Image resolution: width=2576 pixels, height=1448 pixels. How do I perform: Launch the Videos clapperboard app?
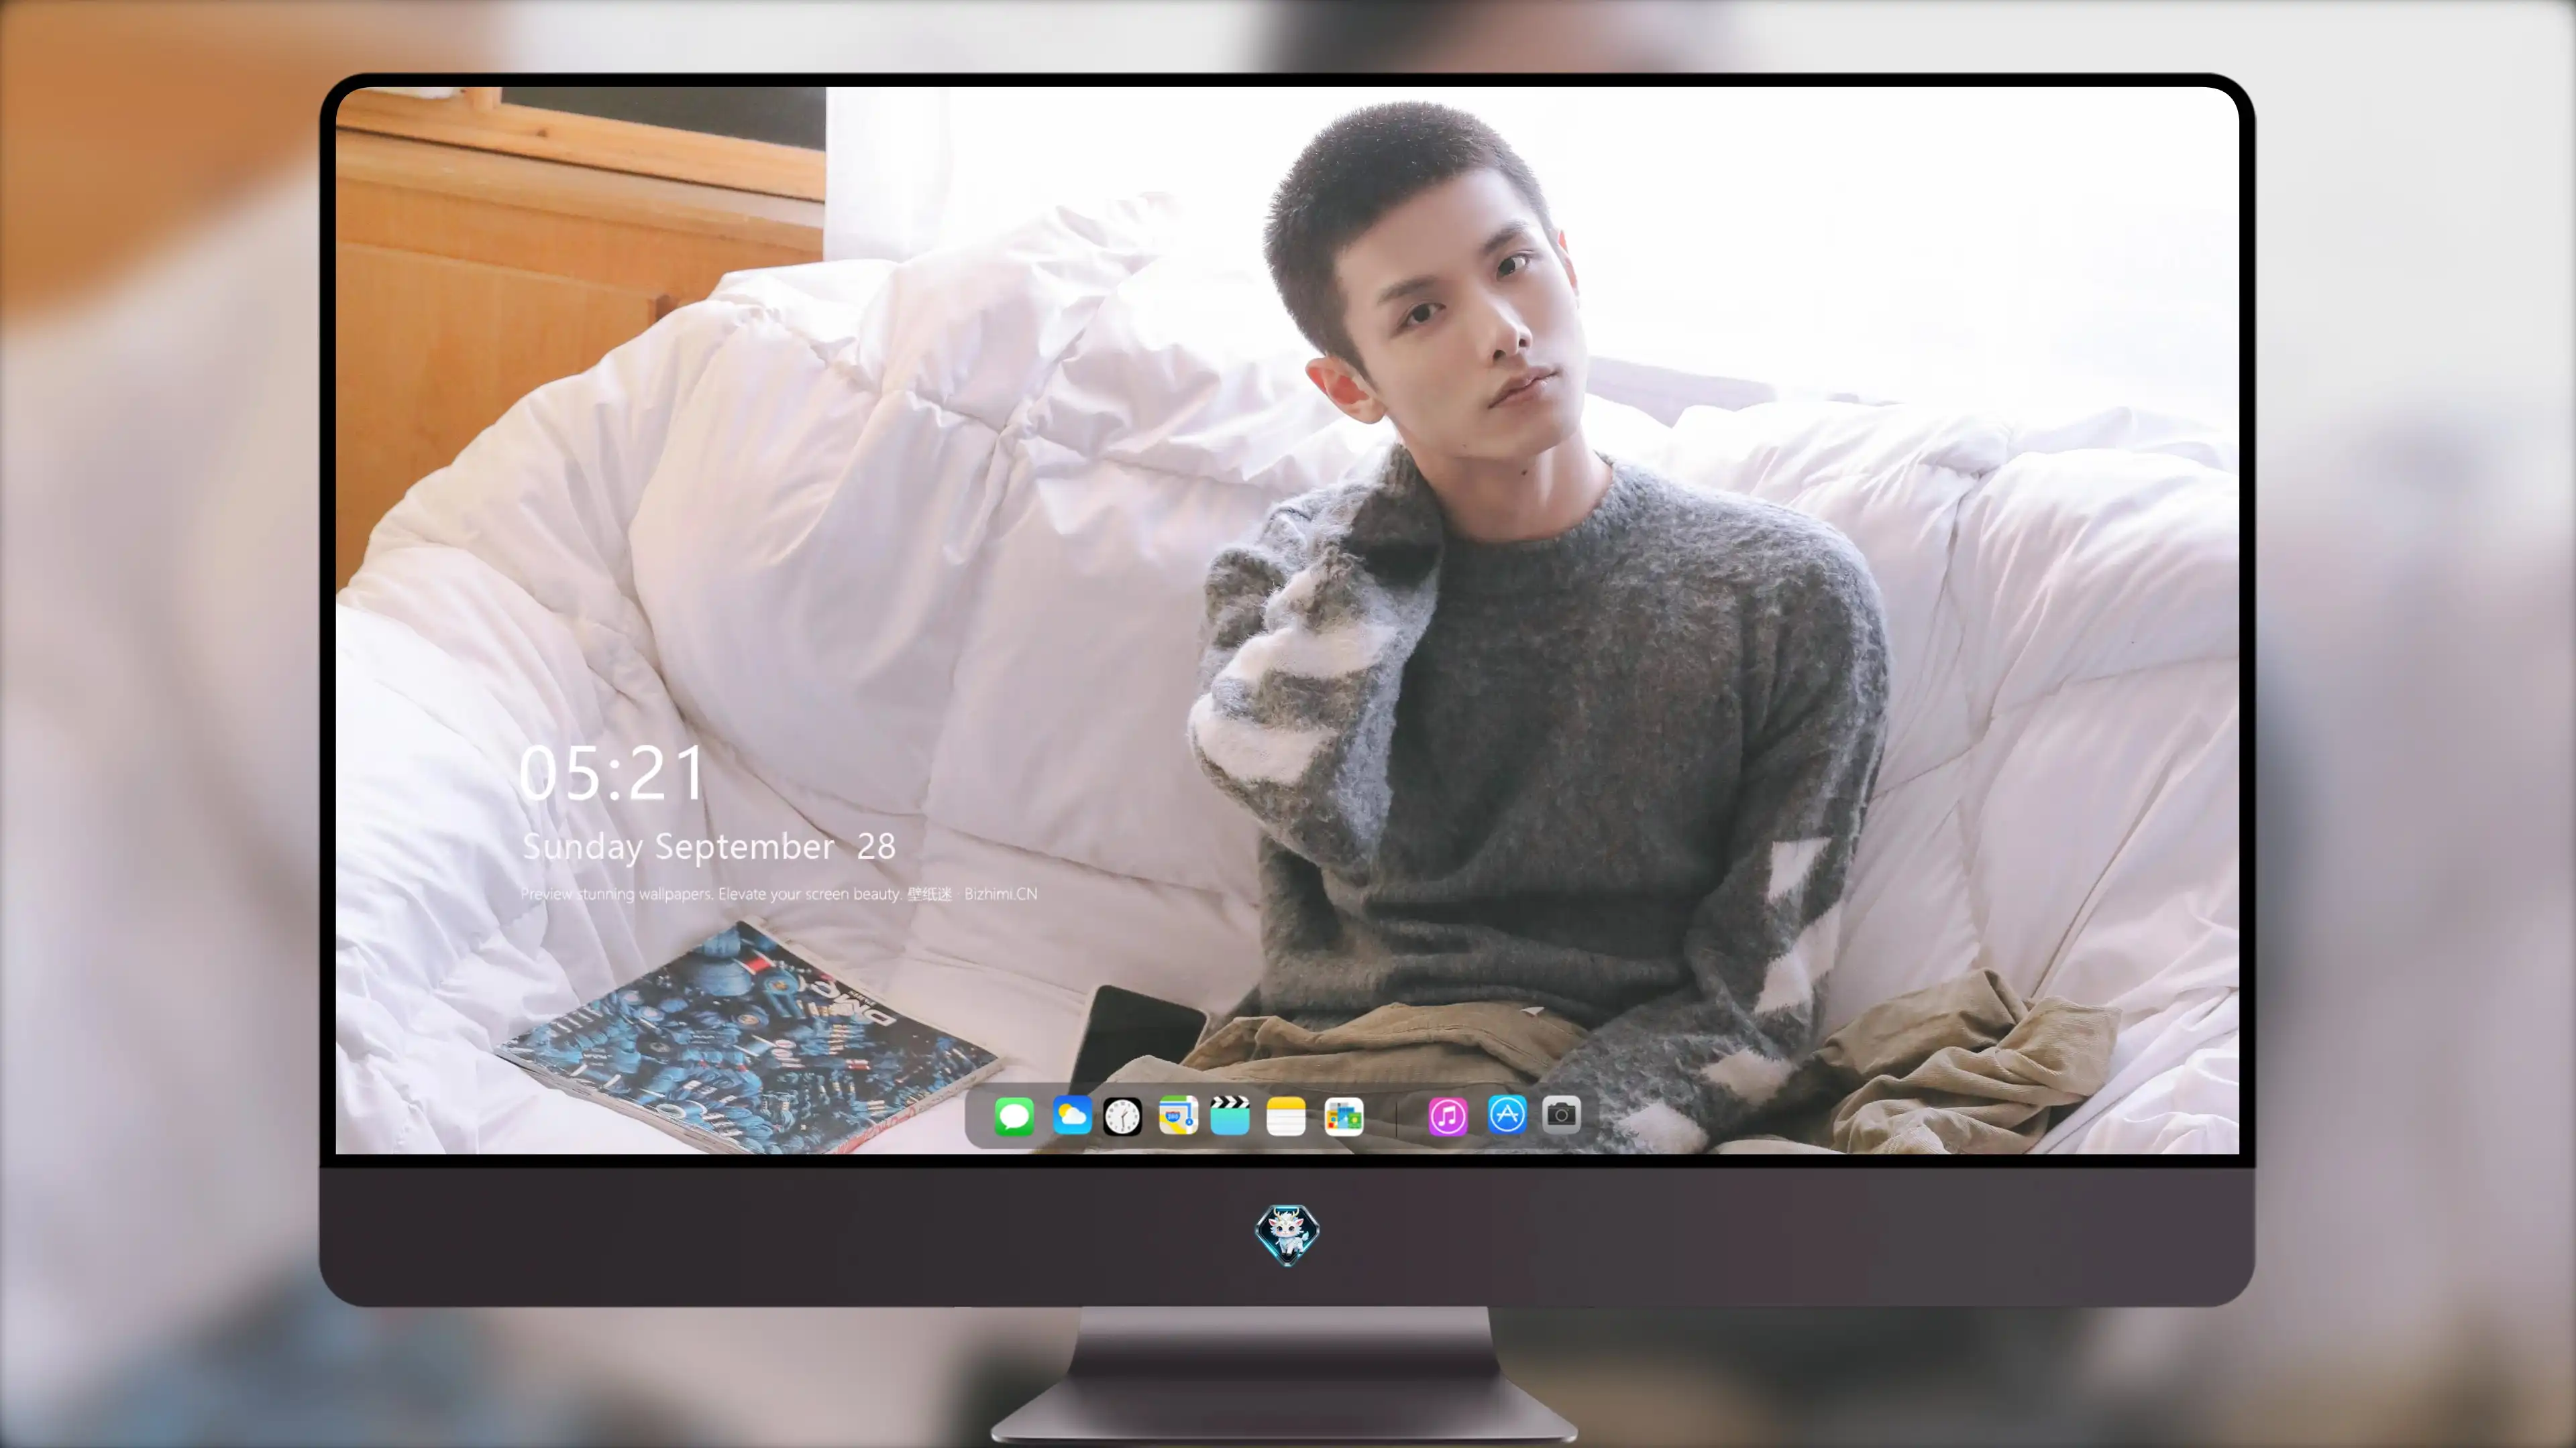[x=1230, y=1115]
